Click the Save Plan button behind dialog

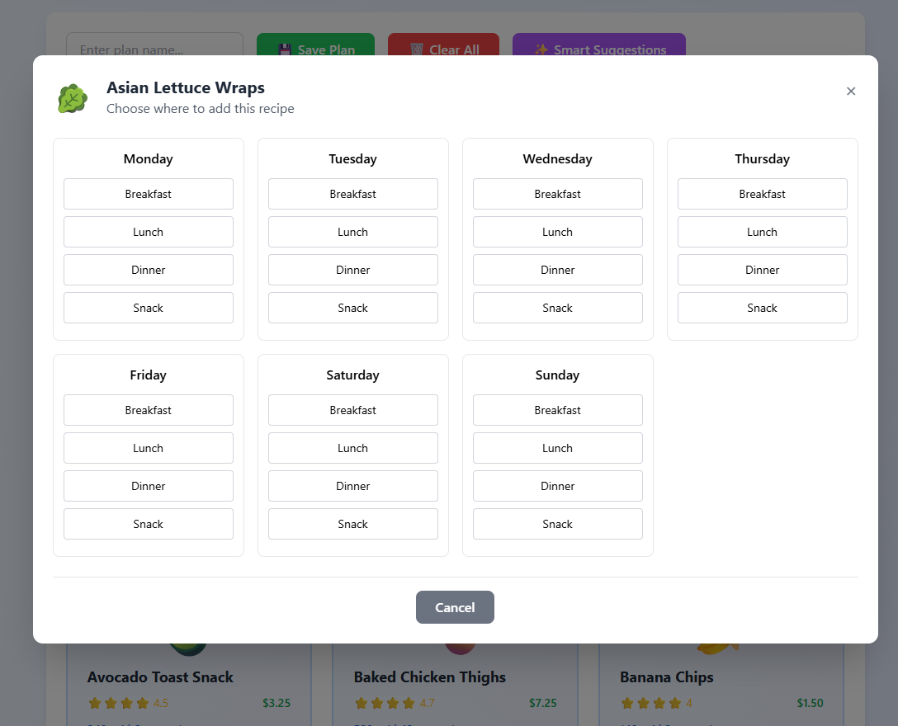coord(315,45)
